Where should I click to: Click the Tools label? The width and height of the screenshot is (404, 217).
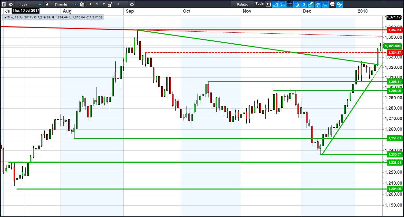pos(259,4)
